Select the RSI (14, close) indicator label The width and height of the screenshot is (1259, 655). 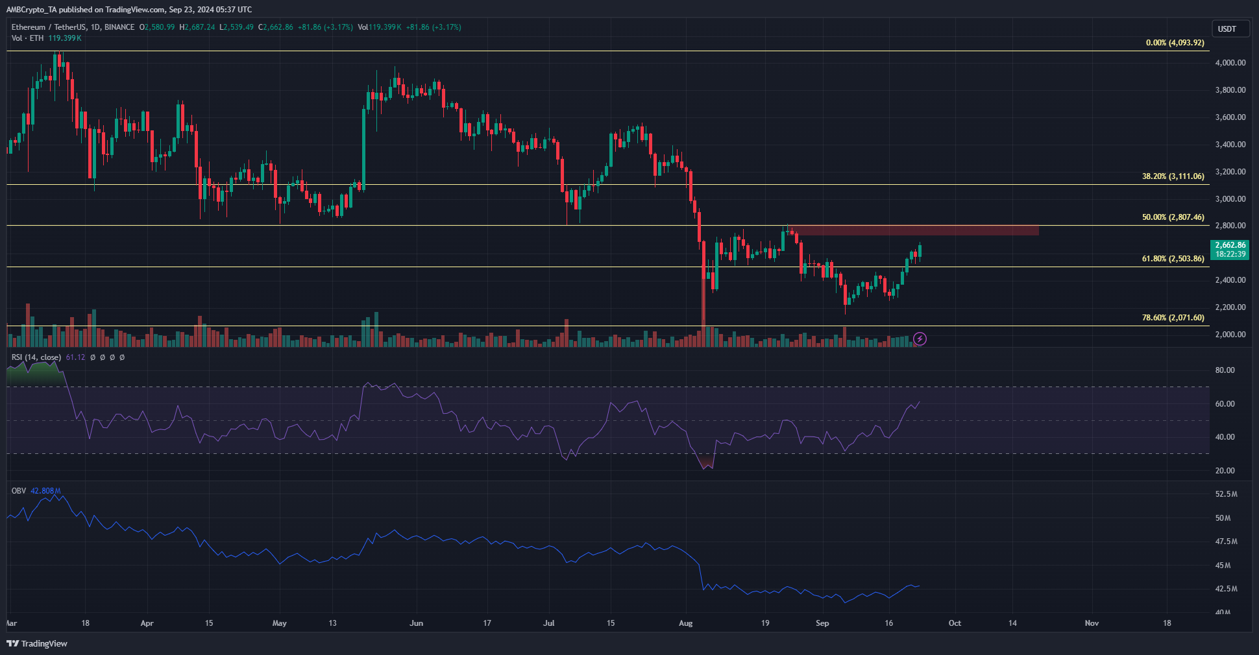[36, 357]
